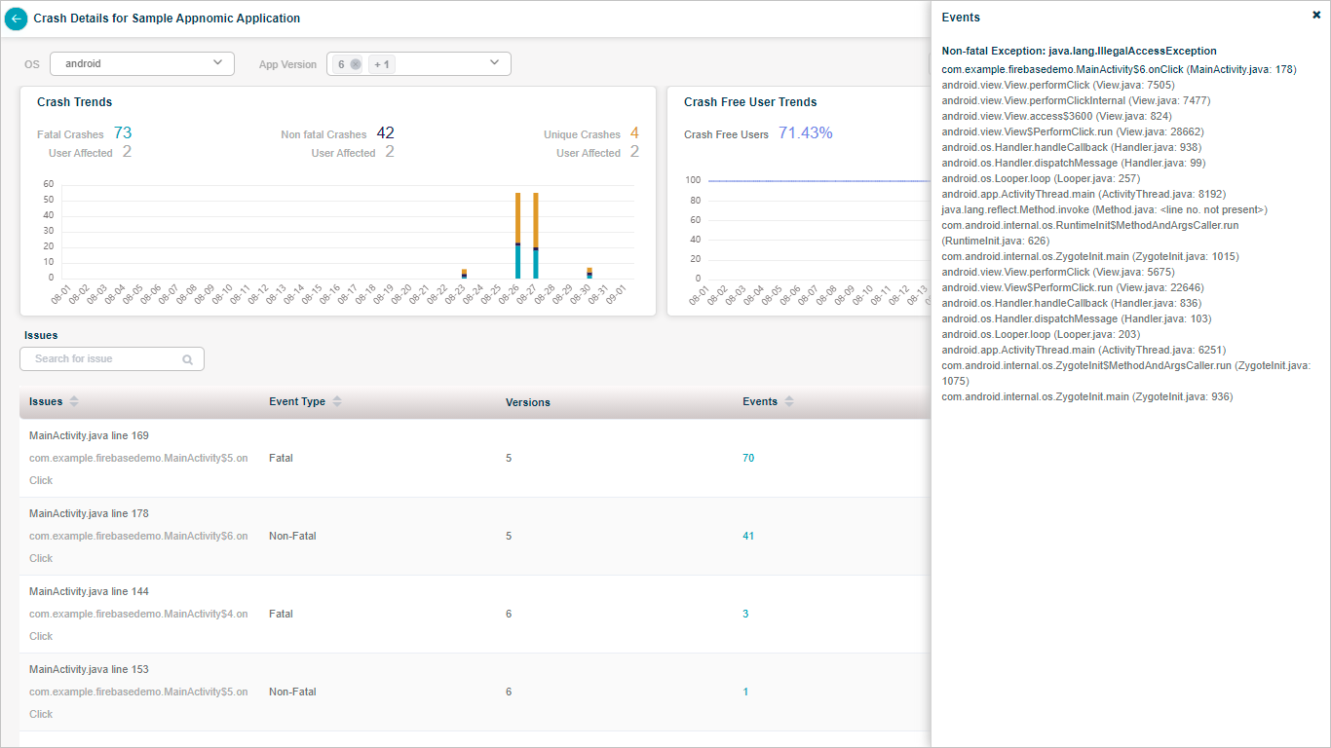Click the View.java: 7505 stack line
The image size is (1331, 748).
click(1058, 85)
